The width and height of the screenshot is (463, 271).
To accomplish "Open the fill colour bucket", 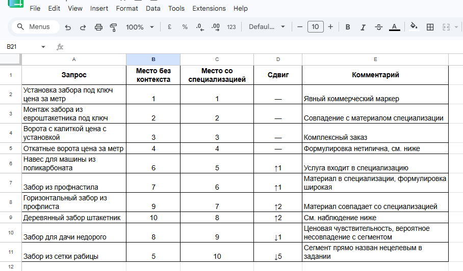I will pos(414,26).
